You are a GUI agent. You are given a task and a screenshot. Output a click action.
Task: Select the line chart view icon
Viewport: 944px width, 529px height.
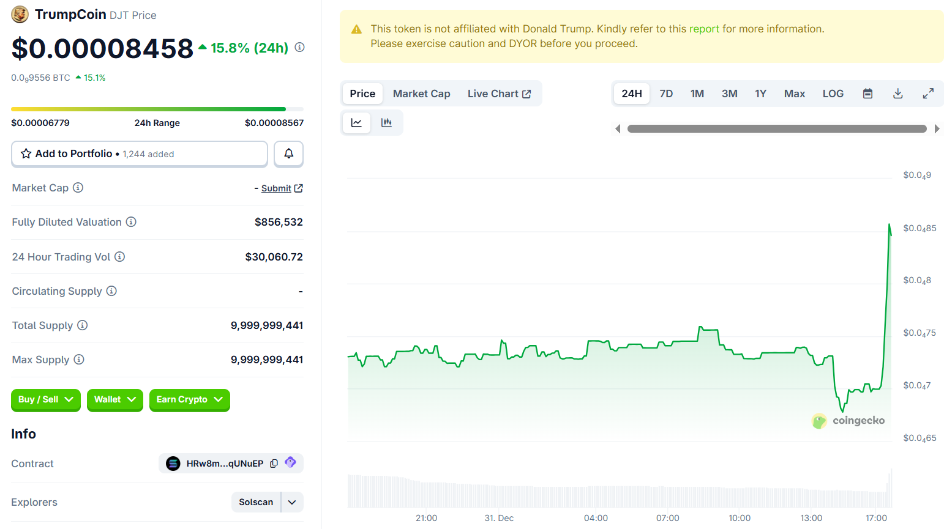coord(356,122)
